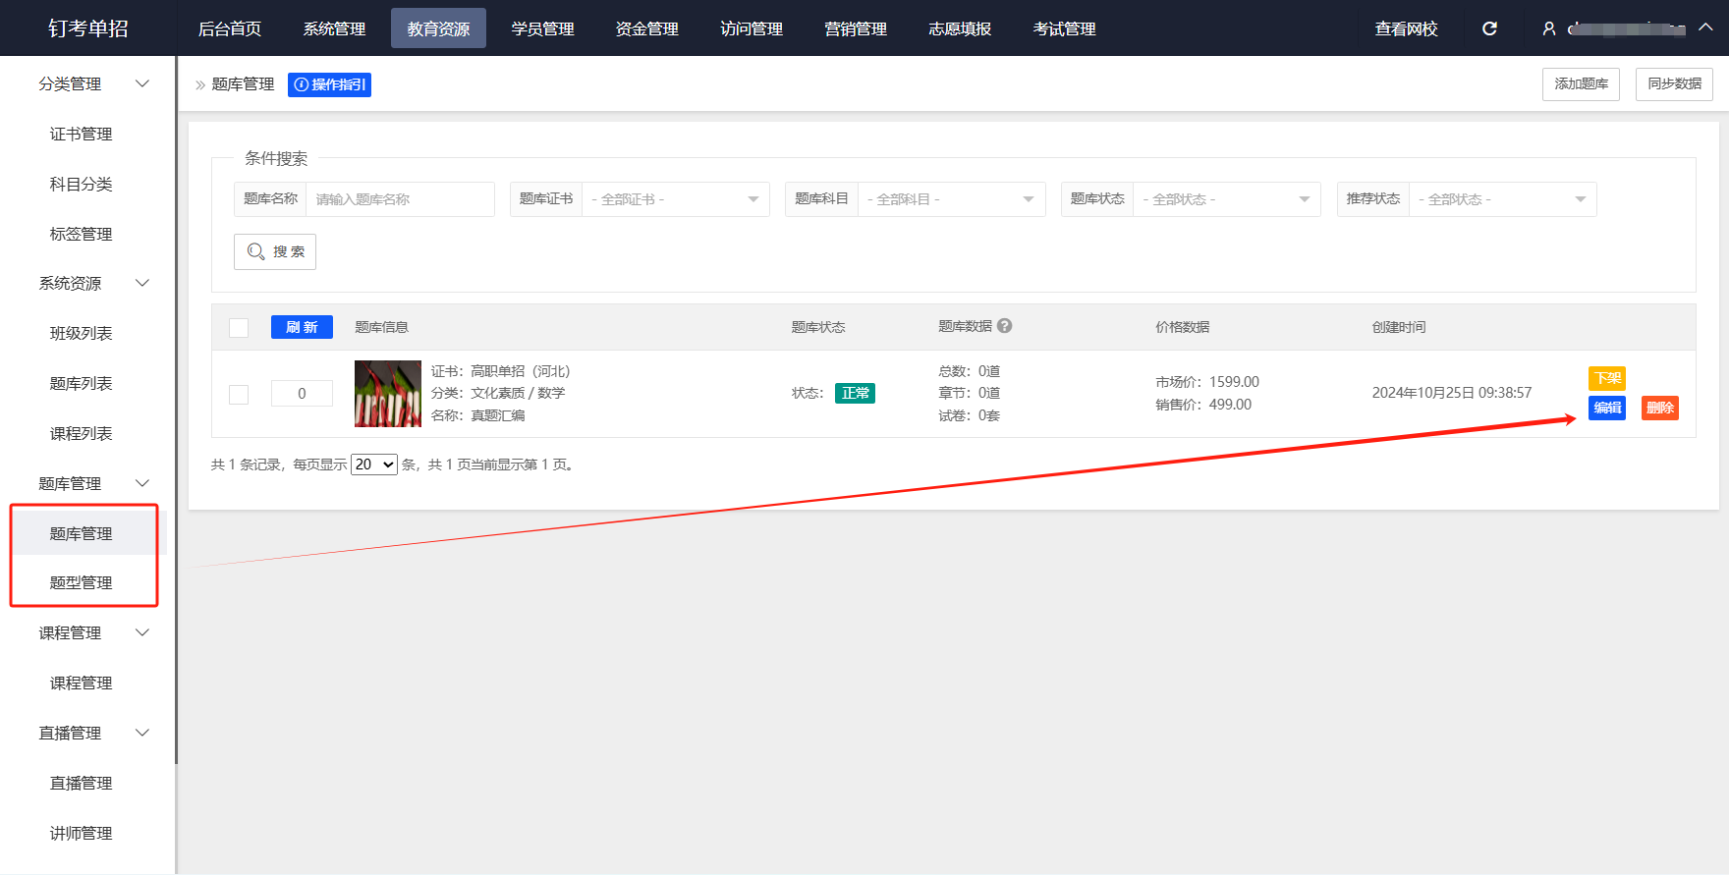Image resolution: width=1729 pixels, height=875 pixels.
Task: Check the 真题汇编 row checkbox
Action: (239, 394)
